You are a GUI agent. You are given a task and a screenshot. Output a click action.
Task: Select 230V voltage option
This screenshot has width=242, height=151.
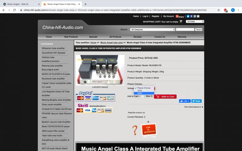click(144, 93)
